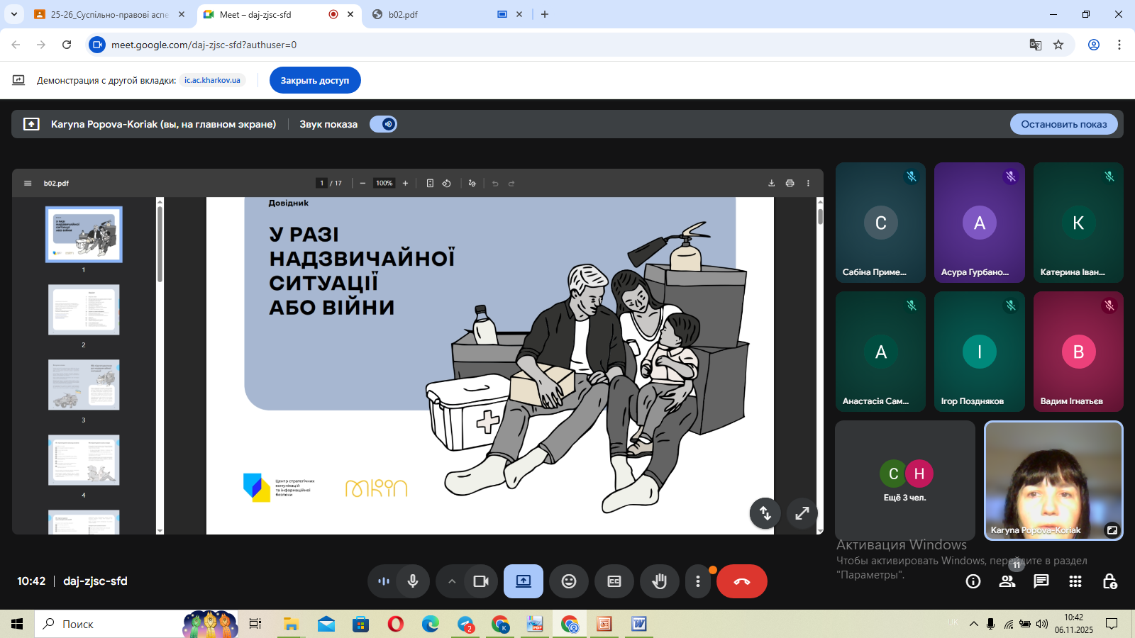Toggle presentation audio switch

tap(383, 124)
